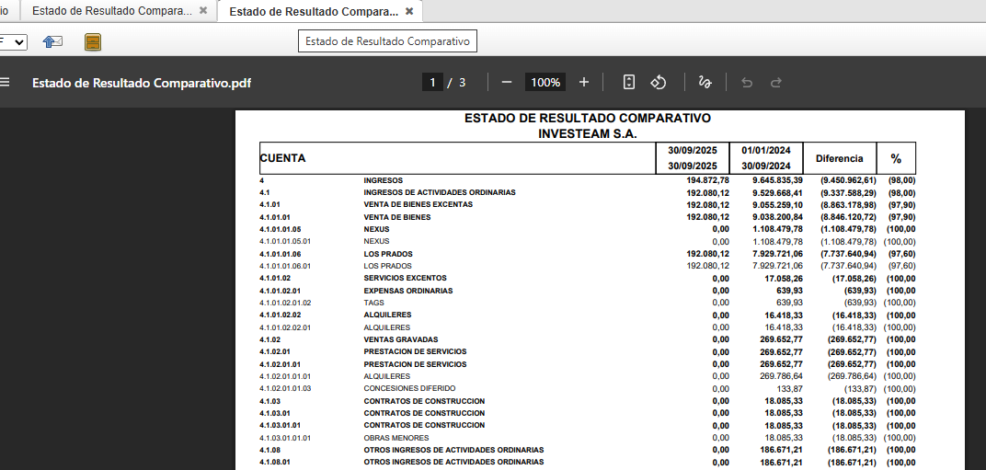This screenshot has width=986, height=470.
Task: Click the undo arrow in PDF toolbar
Action: coord(747,83)
